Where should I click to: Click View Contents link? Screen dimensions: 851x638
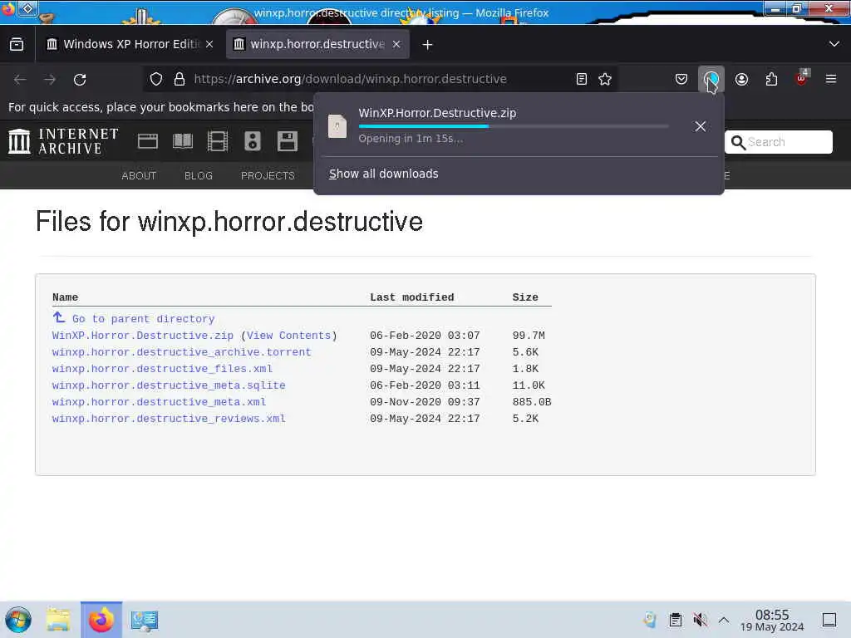click(288, 336)
